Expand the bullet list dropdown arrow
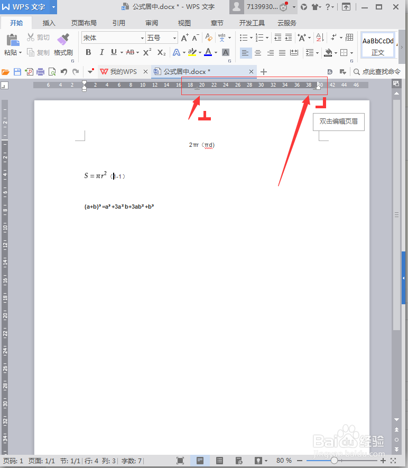 click(x=252, y=38)
